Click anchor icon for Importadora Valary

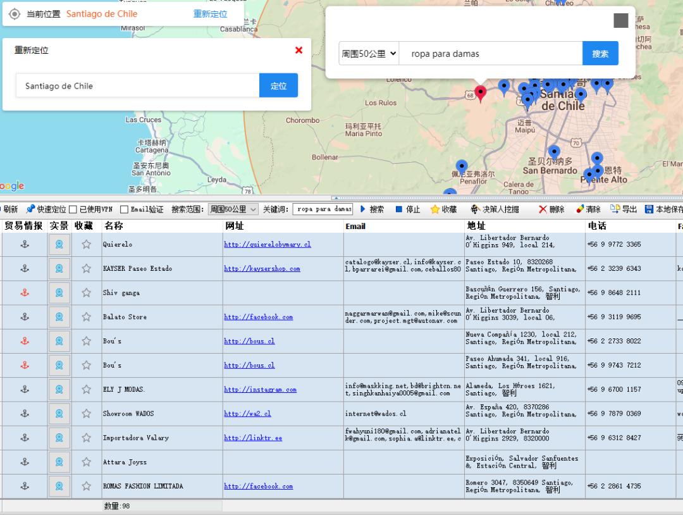[25, 438]
